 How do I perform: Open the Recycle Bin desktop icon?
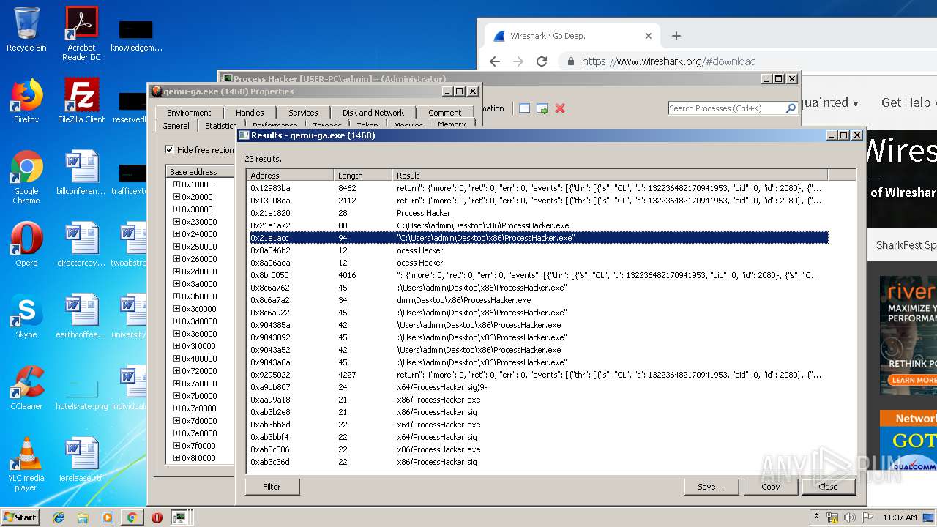(x=26, y=29)
